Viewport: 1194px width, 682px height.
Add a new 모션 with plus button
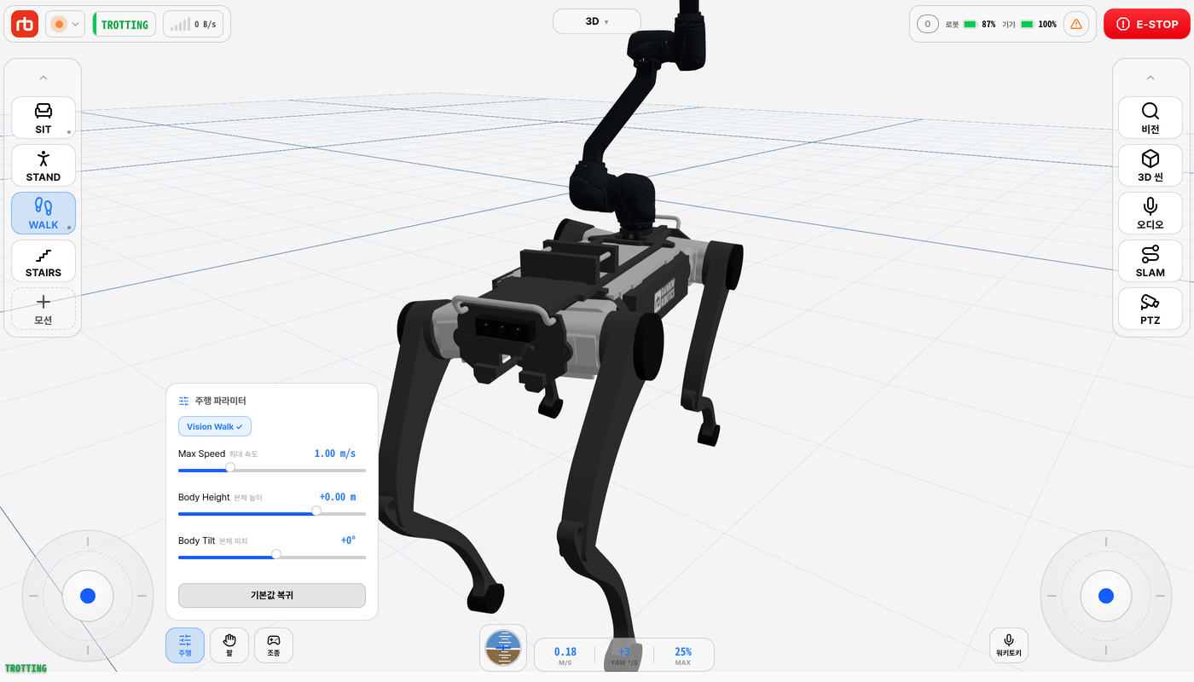[43, 309]
